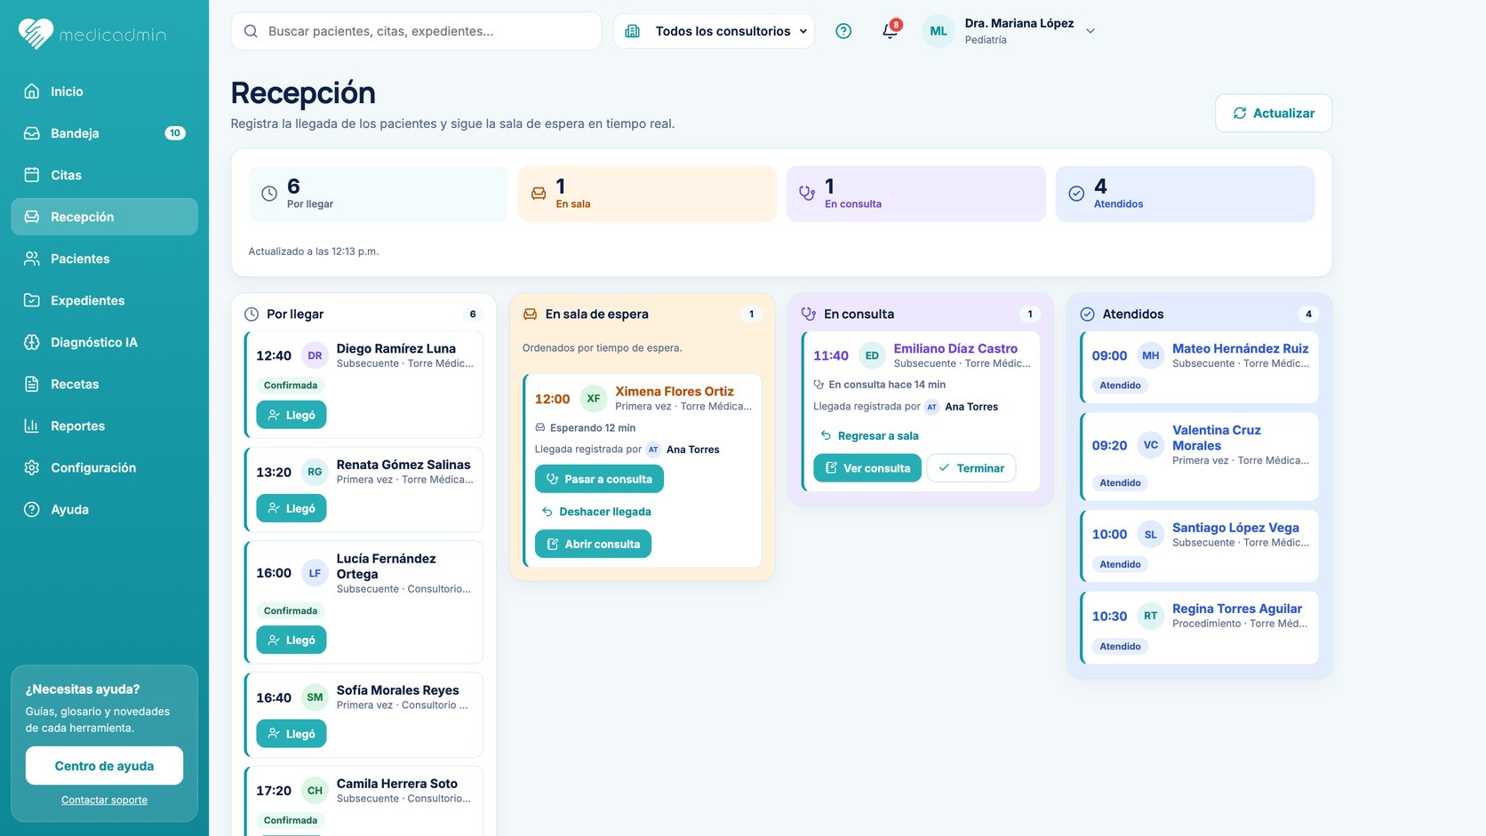Click the VC avatar of Valentina Cruz Morales
This screenshot has height=836, width=1486.
click(x=1151, y=445)
